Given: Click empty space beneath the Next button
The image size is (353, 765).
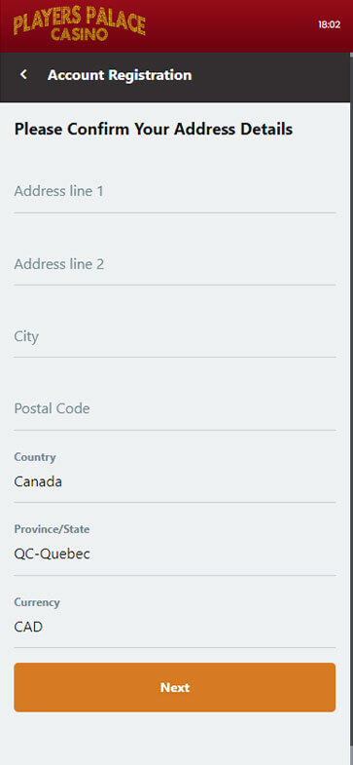Looking at the screenshot, I should click(175, 739).
